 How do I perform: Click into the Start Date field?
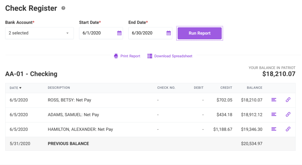[x=97, y=33]
